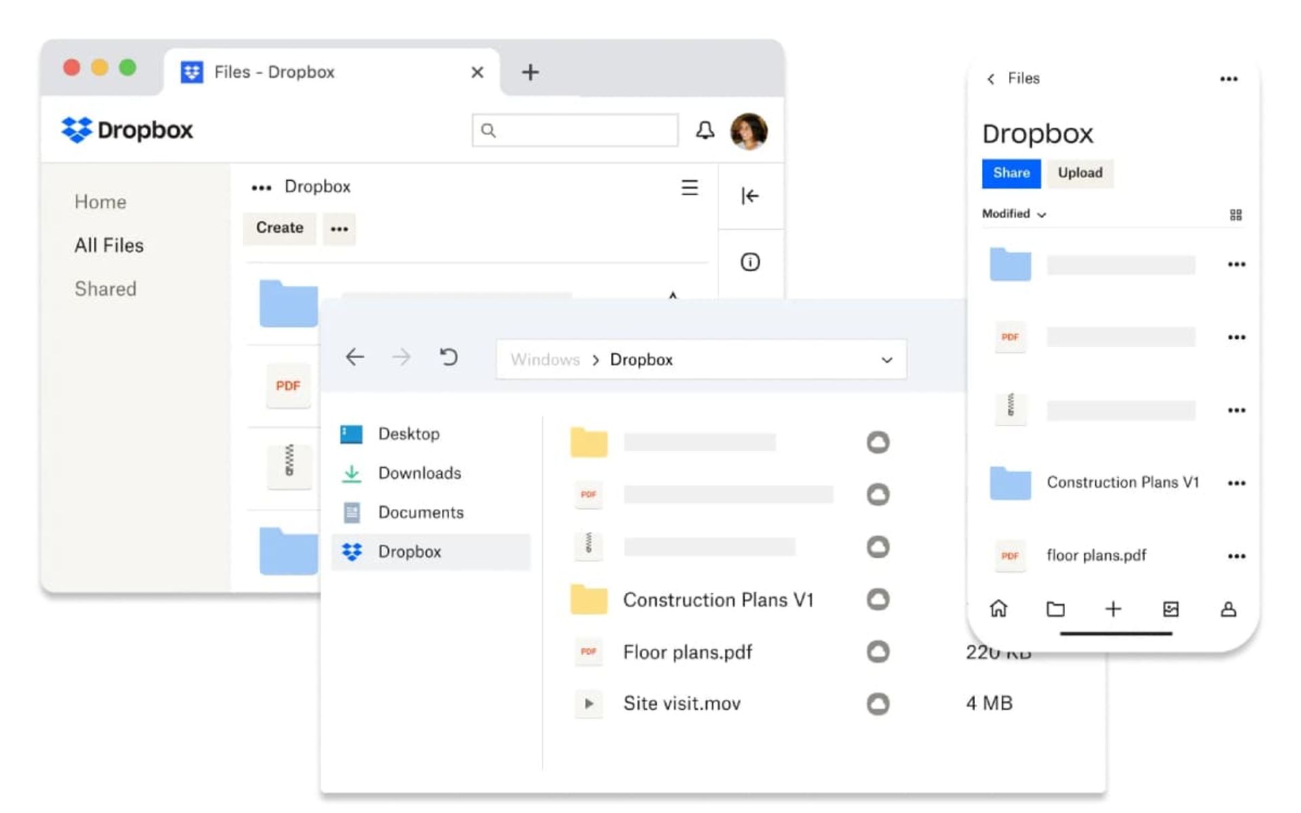Open options for mobile Construction Plans V1
The width and height of the screenshot is (1301, 813).
pos(1236,483)
